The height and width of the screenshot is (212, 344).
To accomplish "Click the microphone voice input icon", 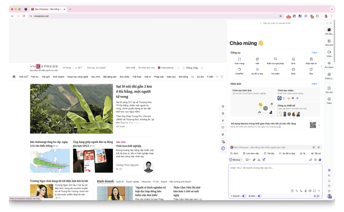I will pos(305,191).
